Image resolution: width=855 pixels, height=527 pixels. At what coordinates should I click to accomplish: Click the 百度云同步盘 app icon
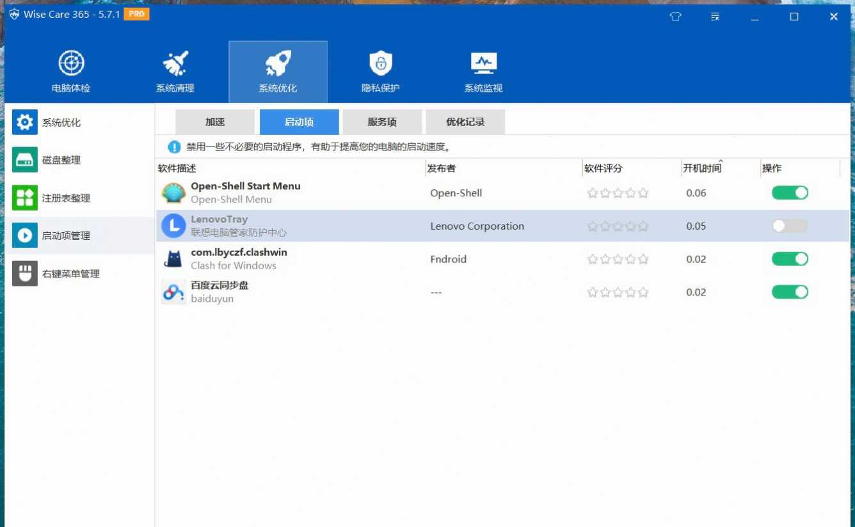coord(173,292)
